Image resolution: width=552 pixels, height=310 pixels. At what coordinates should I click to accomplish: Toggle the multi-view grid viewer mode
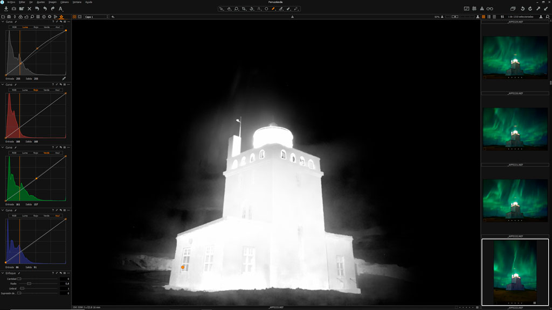coord(74,17)
